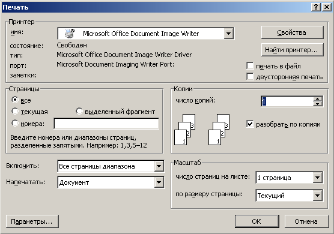Uncheck разобрать по копиям checkbox
Screen dimensions: 334x234
coord(250,124)
